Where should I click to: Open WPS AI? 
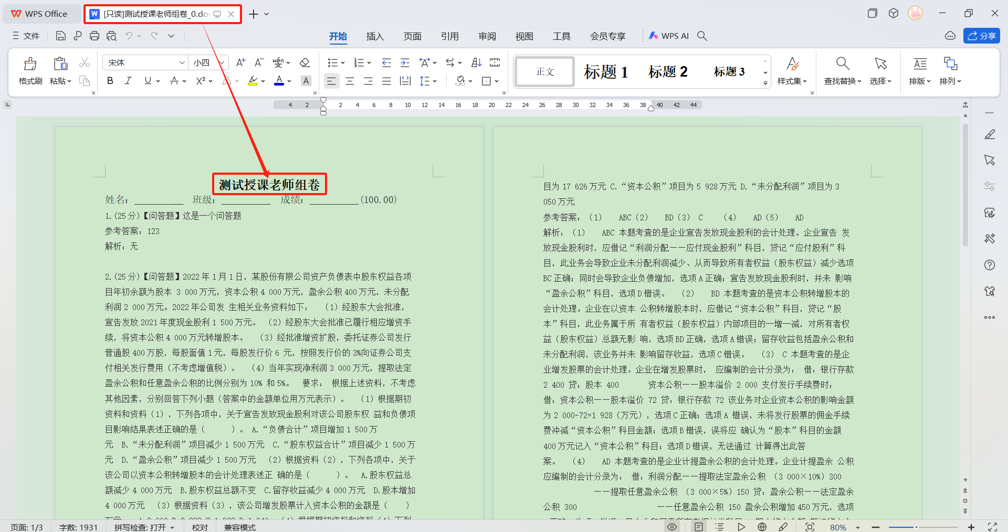tap(674, 36)
